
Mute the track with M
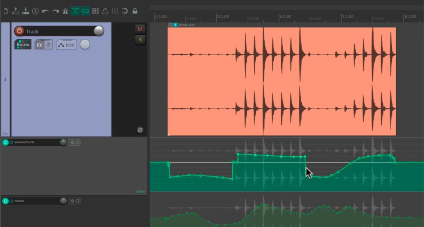point(140,29)
